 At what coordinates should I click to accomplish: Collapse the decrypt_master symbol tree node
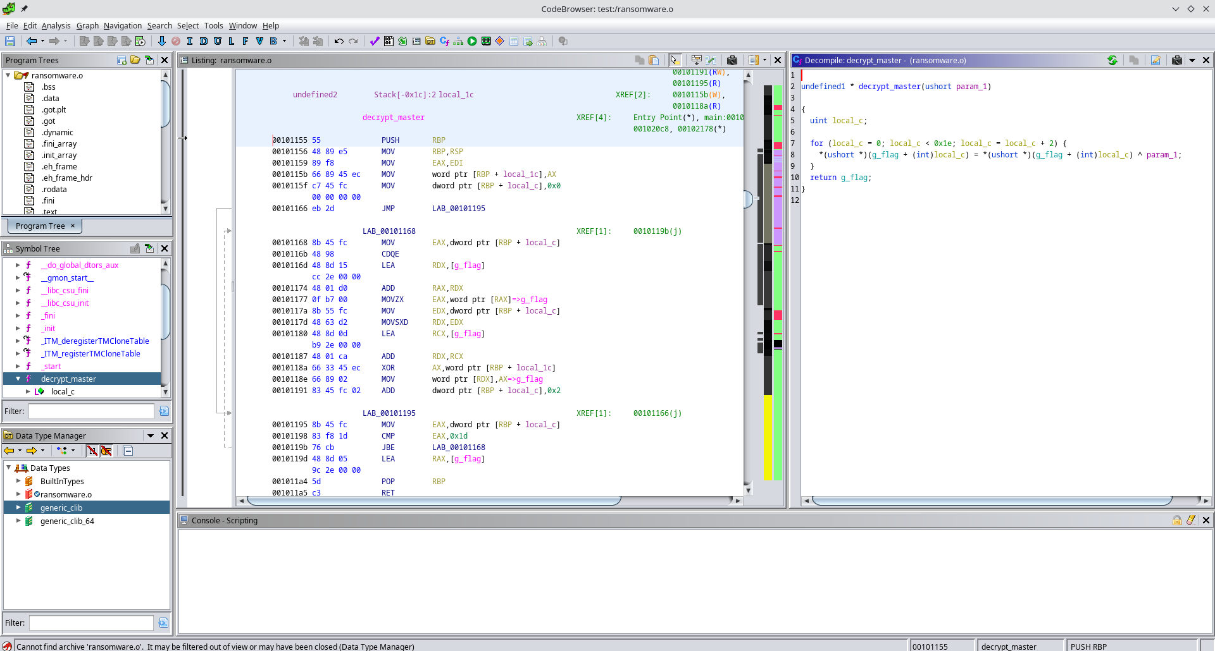tap(18, 379)
